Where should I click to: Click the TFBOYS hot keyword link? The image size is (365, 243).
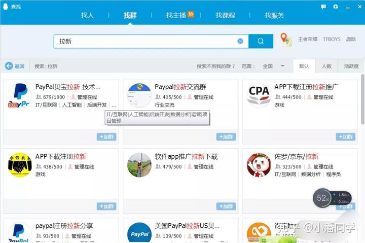tap(332, 39)
